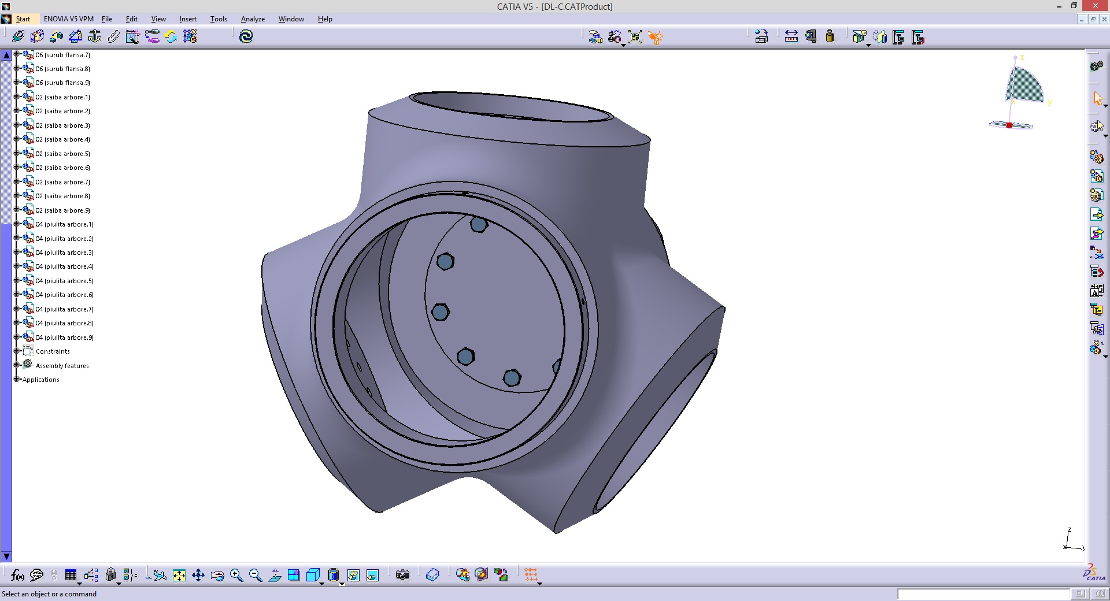Select 06 (surub flansa.9) in tree
The width and height of the screenshot is (1110, 601).
pyautogui.click(x=63, y=83)
